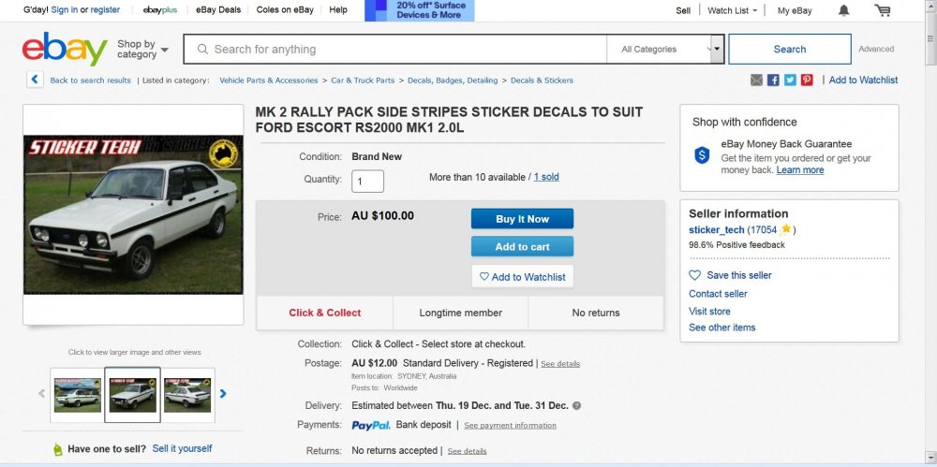Open the notifications bell icon
937x467 pixels.
[844, 10]
